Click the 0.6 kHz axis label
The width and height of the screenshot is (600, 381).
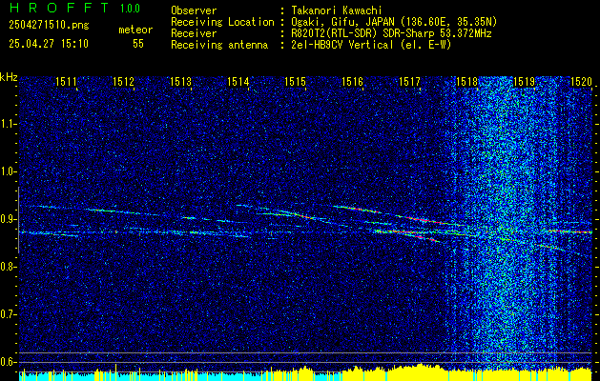[7, 362]
